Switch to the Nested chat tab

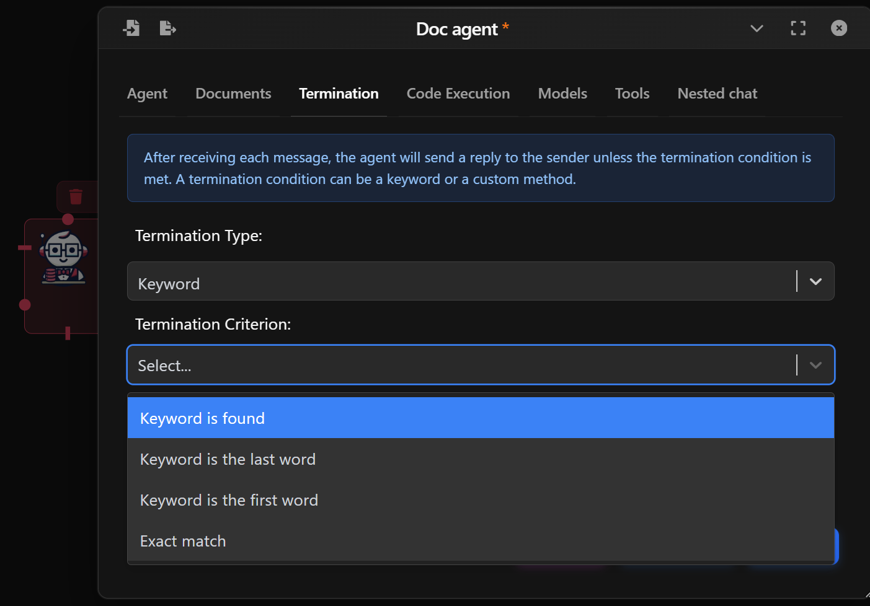(x=717, y=94)
